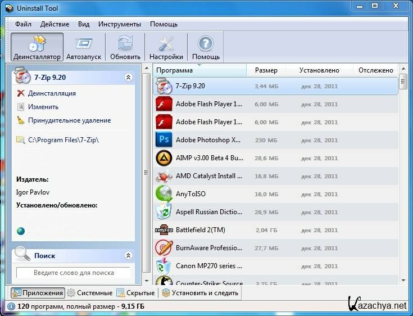This screenshot has height=316, width=413.
Task: Select the Adobe Photoshop icon in list
Action: (163, 140)
